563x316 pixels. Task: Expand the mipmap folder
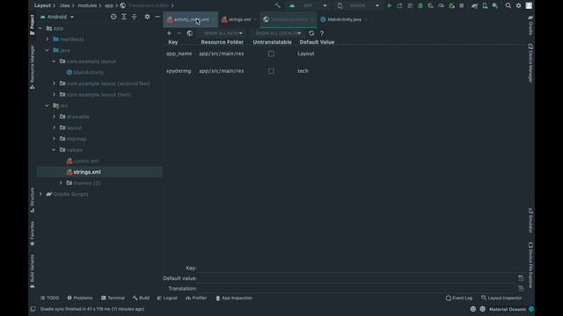[55, 139]
